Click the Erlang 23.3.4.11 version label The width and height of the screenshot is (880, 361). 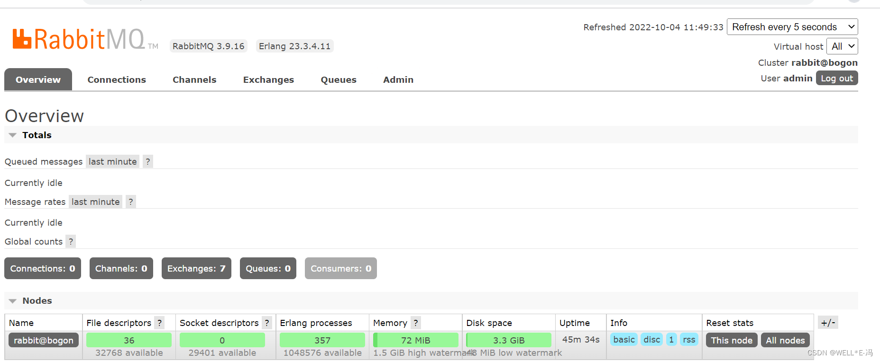[294, 46]
